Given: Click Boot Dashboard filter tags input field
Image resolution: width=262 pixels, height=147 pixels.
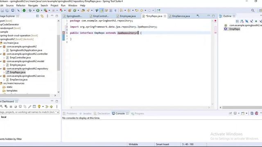Looking at the screenshot, I should (x=29, y=112).
